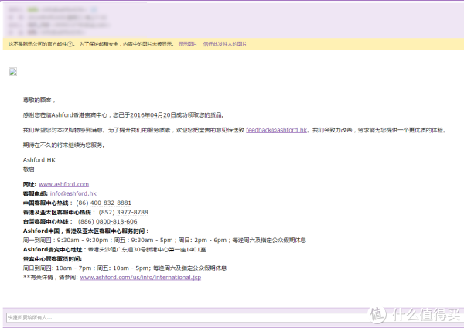Click the 显示图片 link
The height and width of the screenshot is (328, 464).
tap(188, 44)
